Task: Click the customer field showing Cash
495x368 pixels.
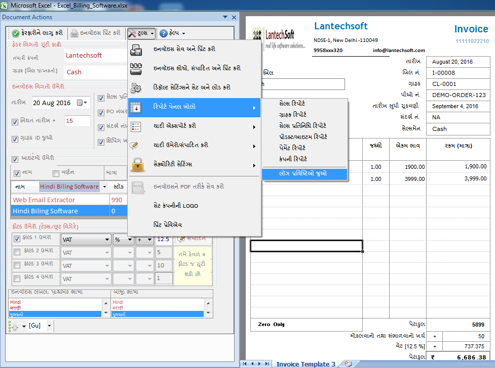Action: click(95, 72)
